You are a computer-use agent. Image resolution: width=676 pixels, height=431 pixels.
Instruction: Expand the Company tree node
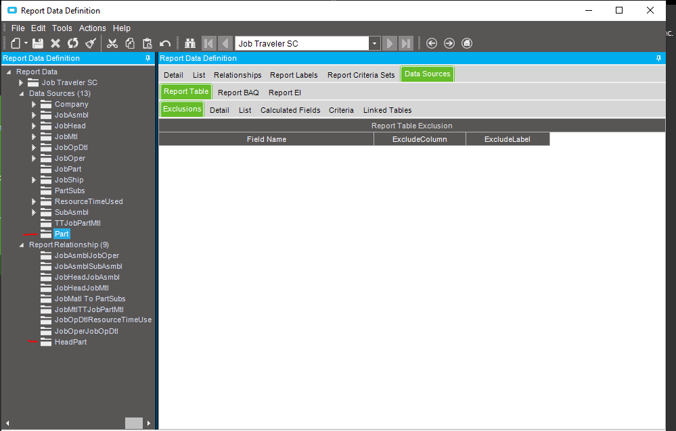click(34, 104)
